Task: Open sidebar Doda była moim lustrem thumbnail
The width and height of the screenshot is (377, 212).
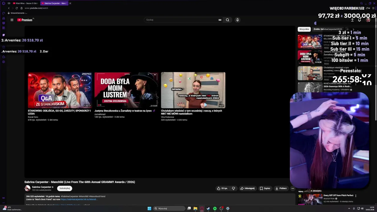Action: (310, 57)
